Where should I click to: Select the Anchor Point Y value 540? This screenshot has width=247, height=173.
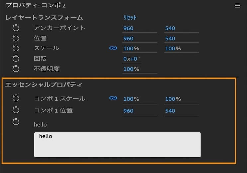click(x=170, y=28)
